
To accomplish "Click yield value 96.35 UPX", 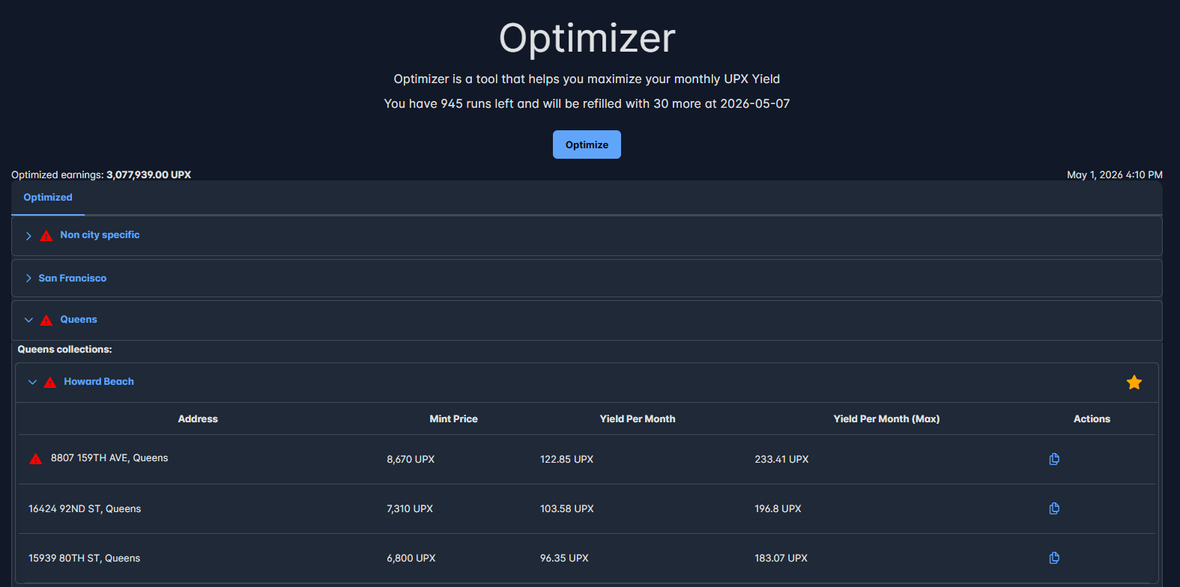I will [564, 559].
